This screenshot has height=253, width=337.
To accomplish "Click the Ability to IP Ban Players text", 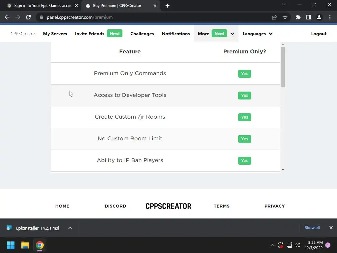I will [130, 160].
